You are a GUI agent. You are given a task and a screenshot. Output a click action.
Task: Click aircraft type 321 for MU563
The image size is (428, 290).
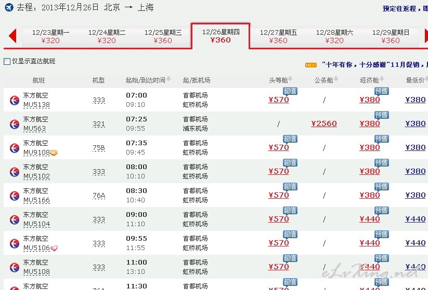[99, 124]
